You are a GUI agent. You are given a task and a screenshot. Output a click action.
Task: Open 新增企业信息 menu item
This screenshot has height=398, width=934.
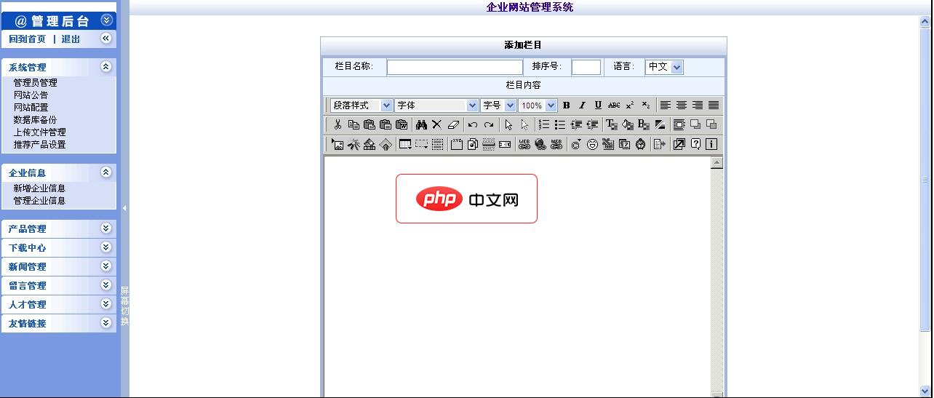tap(39, 188)
